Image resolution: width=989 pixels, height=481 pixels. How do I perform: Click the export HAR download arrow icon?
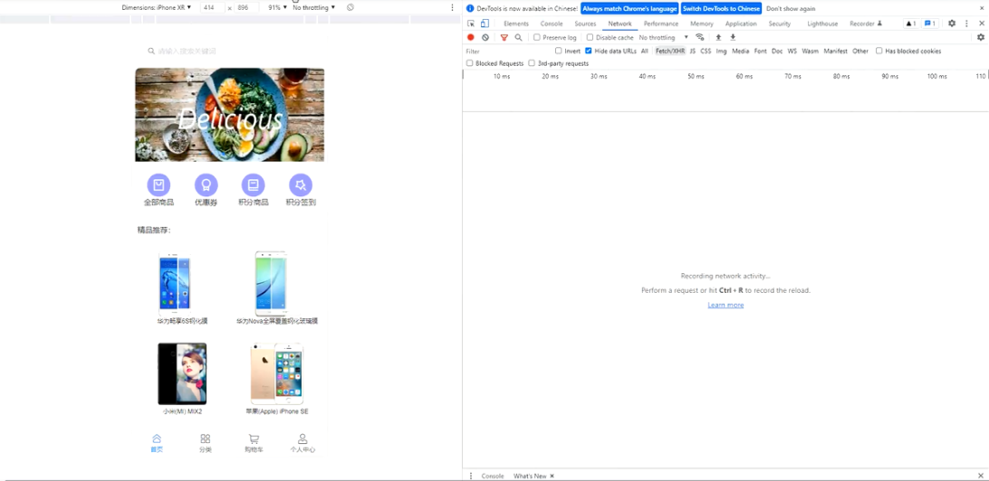pyautogui.click(x=733, y=37)
